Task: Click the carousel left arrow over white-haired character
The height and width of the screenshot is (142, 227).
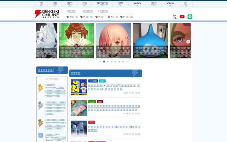Action: click(39, 42)
